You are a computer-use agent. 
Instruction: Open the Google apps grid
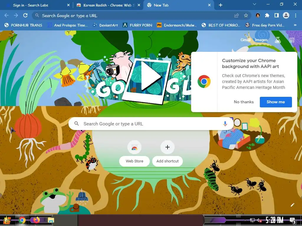point(292,40)
